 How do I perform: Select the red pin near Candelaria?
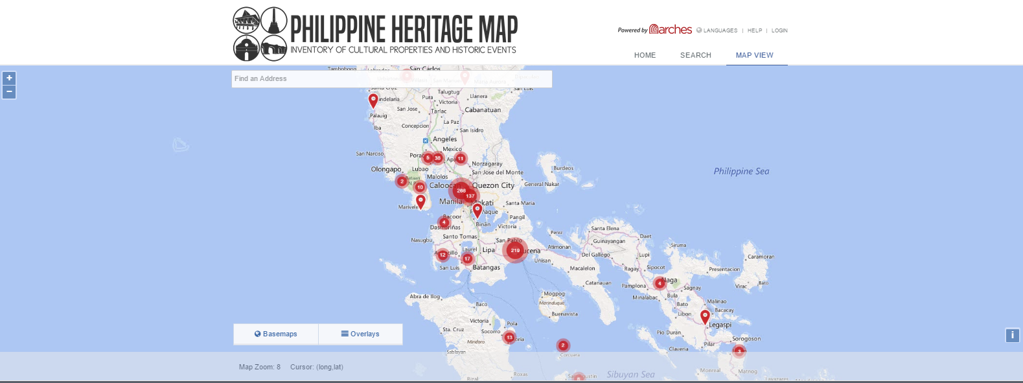pos(373,100)
